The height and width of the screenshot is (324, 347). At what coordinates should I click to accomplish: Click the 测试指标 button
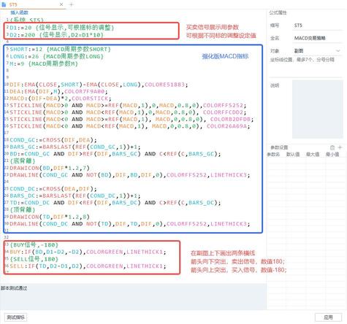pyautogui.click(x=15, y=317)
